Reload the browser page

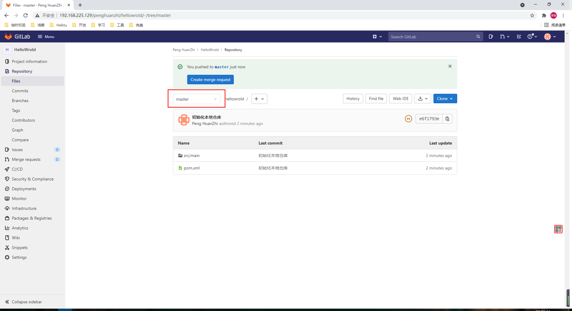tap(26, 15)
